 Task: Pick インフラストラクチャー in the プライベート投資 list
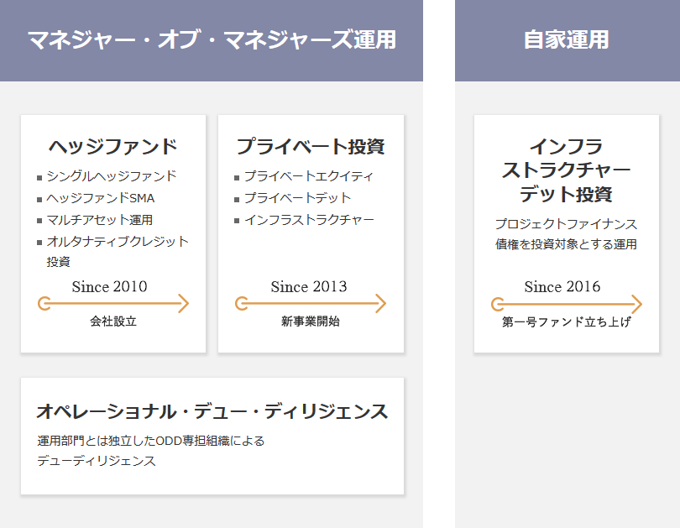(309, 220)
